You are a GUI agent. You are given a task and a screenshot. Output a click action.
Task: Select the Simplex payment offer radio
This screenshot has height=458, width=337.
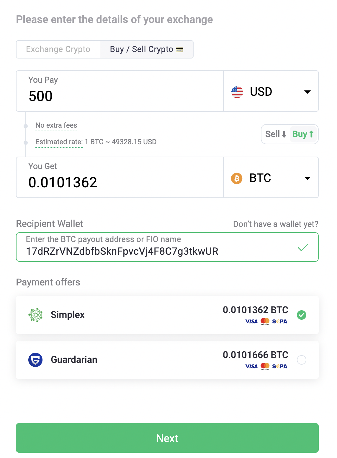[302, 315]
